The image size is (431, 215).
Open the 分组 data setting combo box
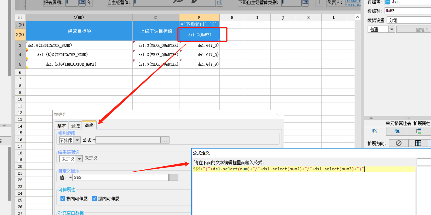409,20
